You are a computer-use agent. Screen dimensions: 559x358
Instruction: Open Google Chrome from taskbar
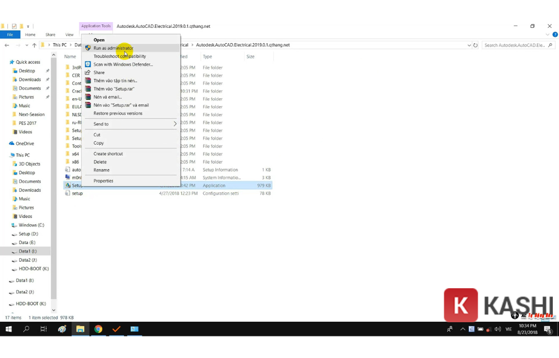coord(98,329)
